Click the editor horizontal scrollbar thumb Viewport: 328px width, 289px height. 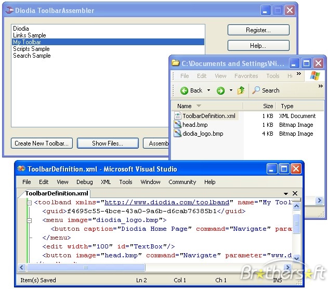86,267
